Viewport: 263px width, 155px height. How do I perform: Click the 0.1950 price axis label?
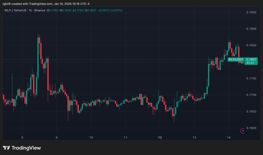[251, 12]
